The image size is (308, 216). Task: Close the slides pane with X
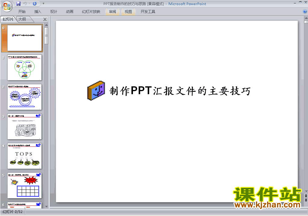pyautogui.click(x=45, y=19)
